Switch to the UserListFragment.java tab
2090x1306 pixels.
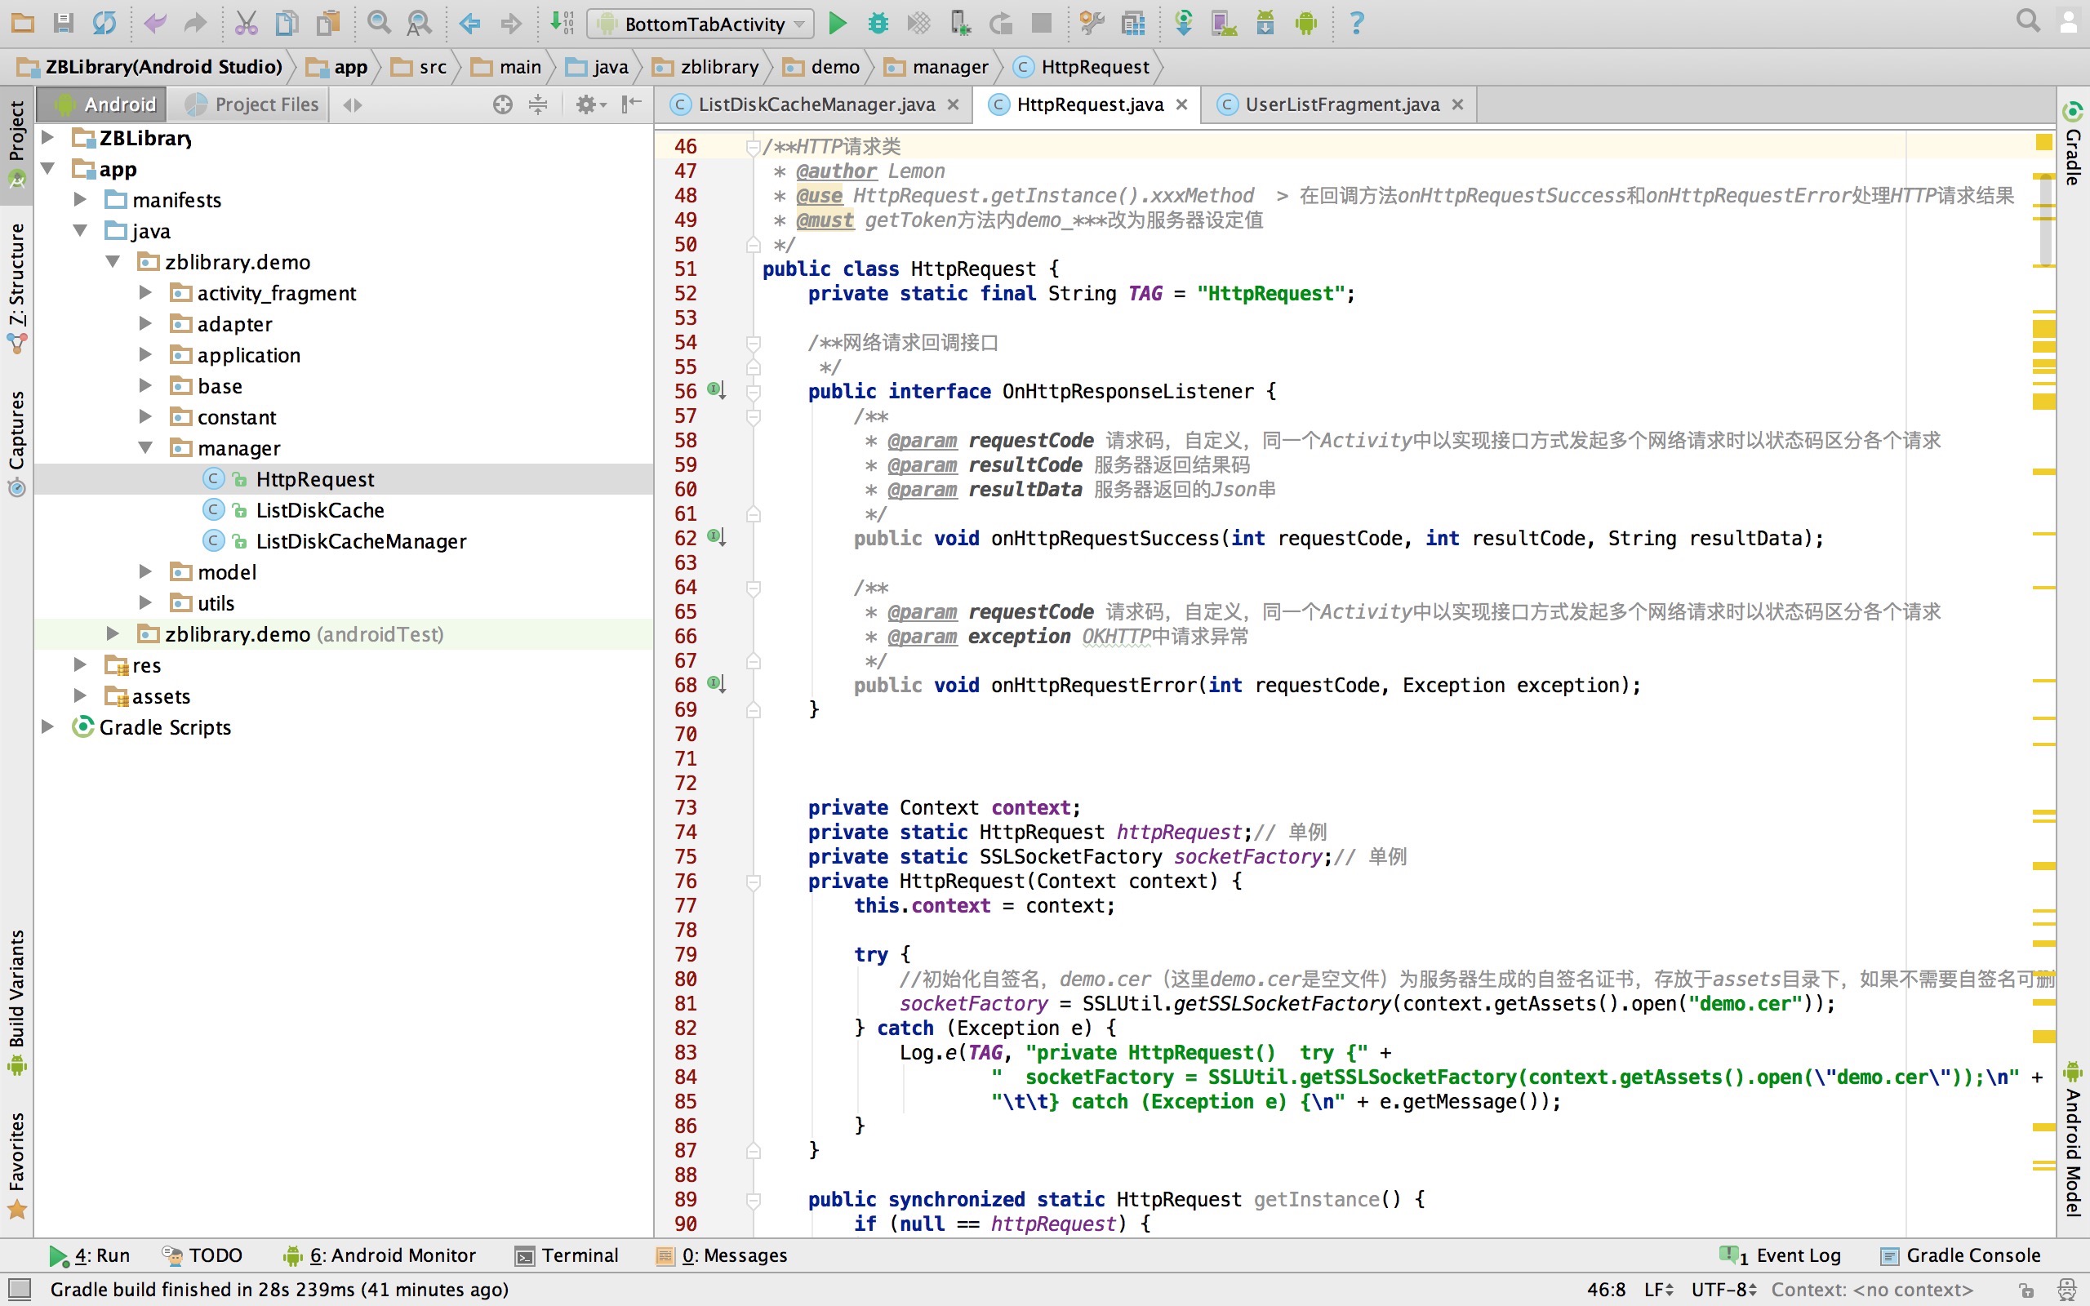click(1341, 104)
